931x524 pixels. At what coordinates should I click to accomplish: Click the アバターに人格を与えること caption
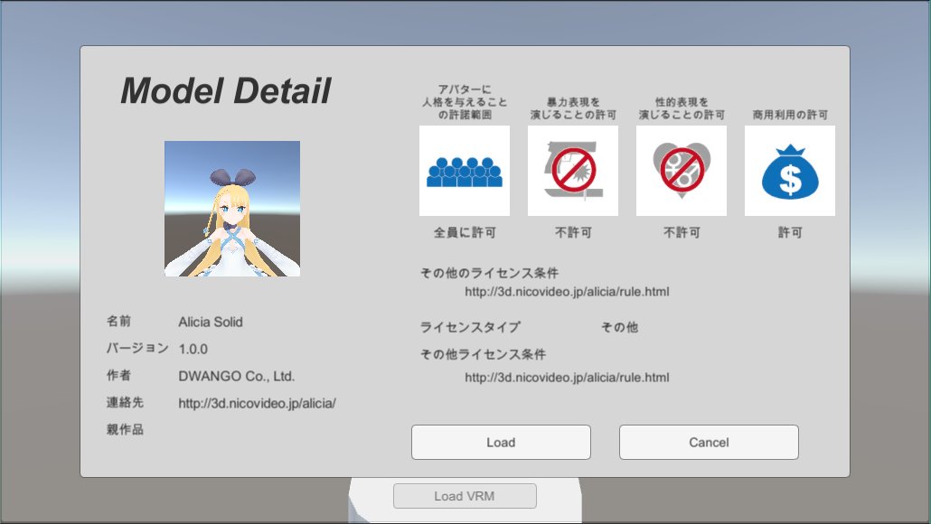point(465,102)
